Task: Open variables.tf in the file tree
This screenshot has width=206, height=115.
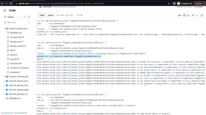Action: tap(15, 72)
